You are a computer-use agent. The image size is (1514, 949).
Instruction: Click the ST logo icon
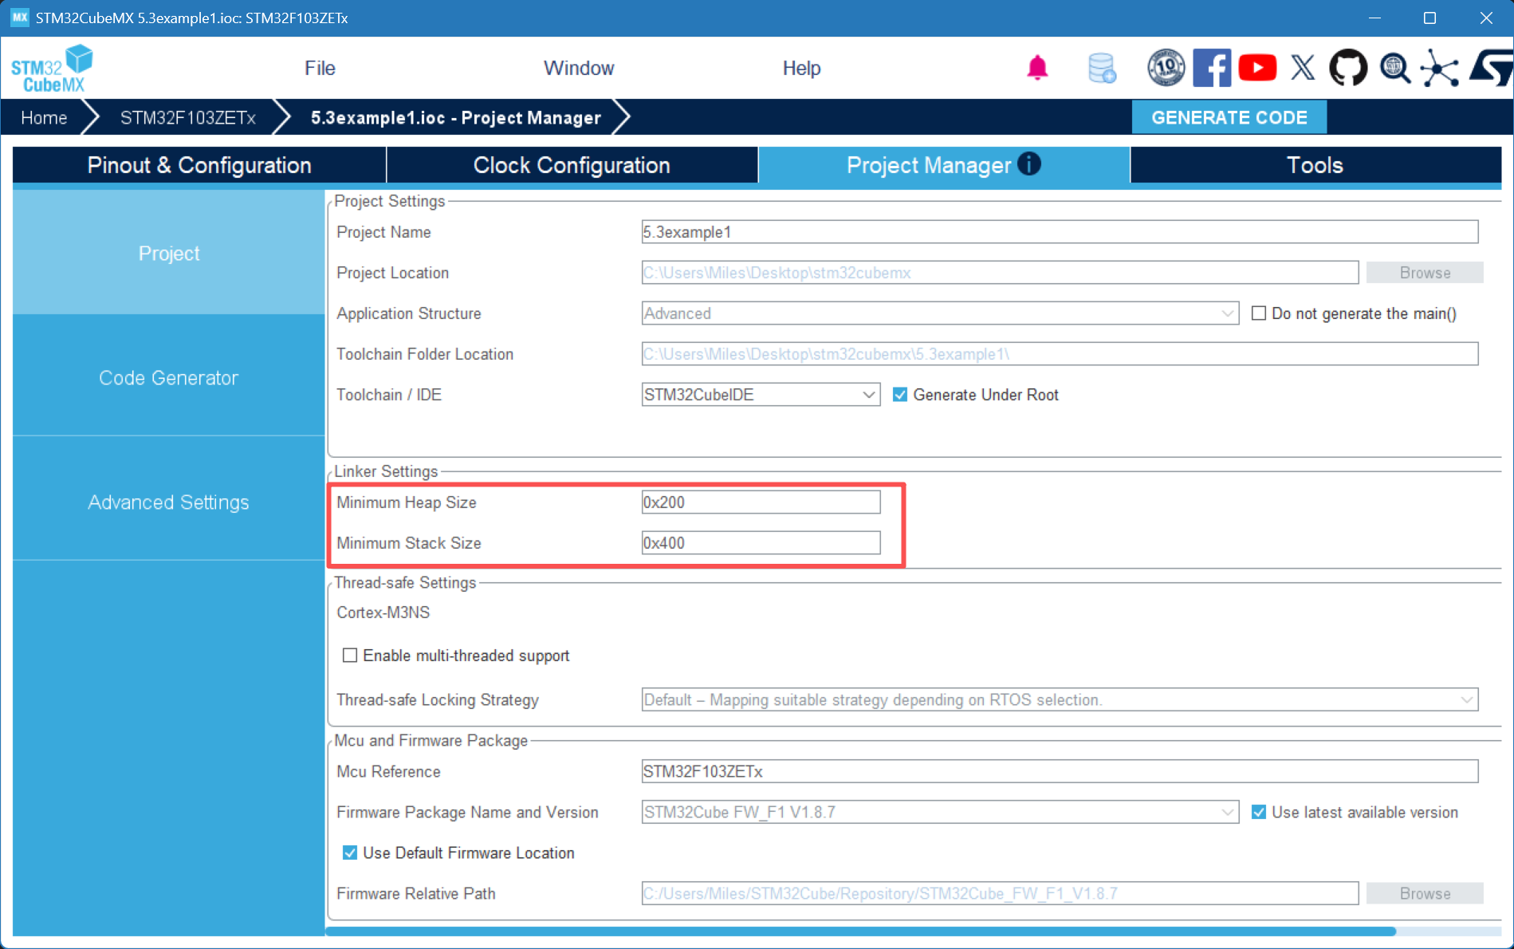click(1490, 68)
